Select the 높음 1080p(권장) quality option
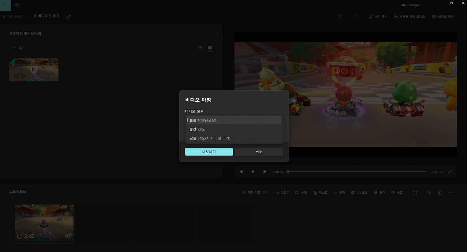Image resolution: width=467 pixels, height=252 pixels. 234,120
